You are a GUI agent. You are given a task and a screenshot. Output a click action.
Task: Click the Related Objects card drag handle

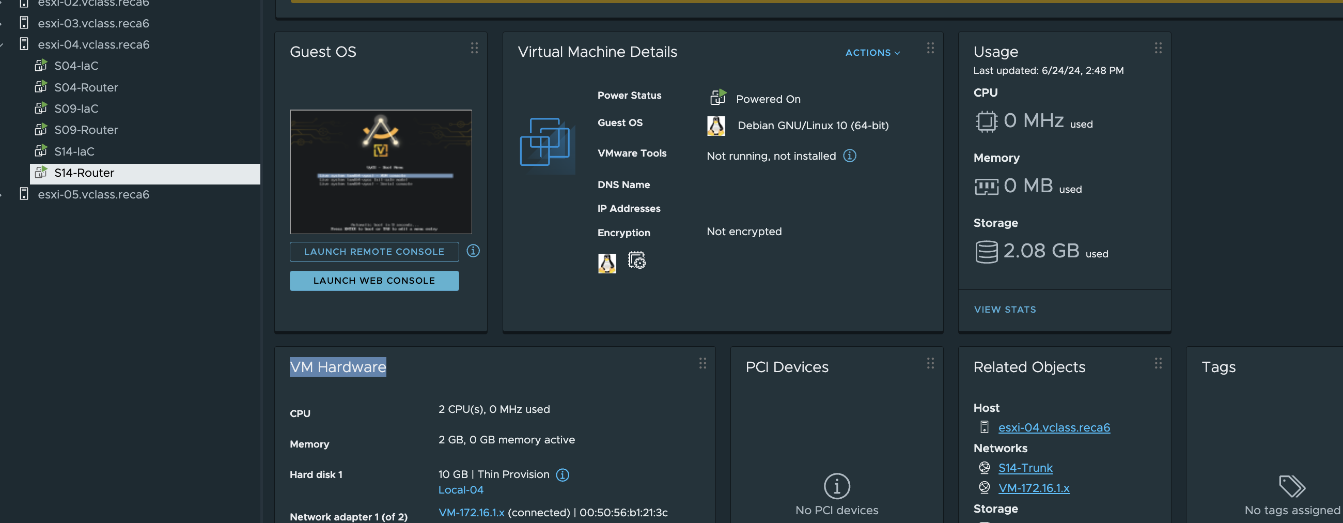pyautogui.click(x=1158, y=363)
